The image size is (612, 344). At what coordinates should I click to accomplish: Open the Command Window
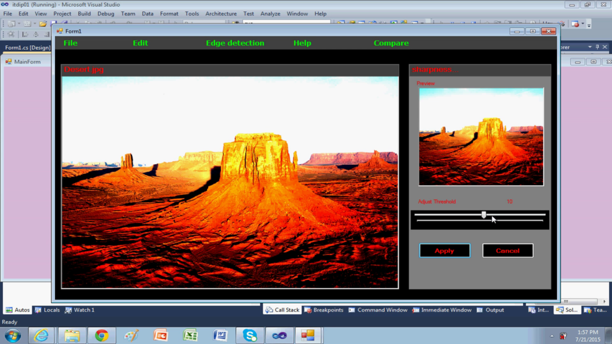(381, 309)
